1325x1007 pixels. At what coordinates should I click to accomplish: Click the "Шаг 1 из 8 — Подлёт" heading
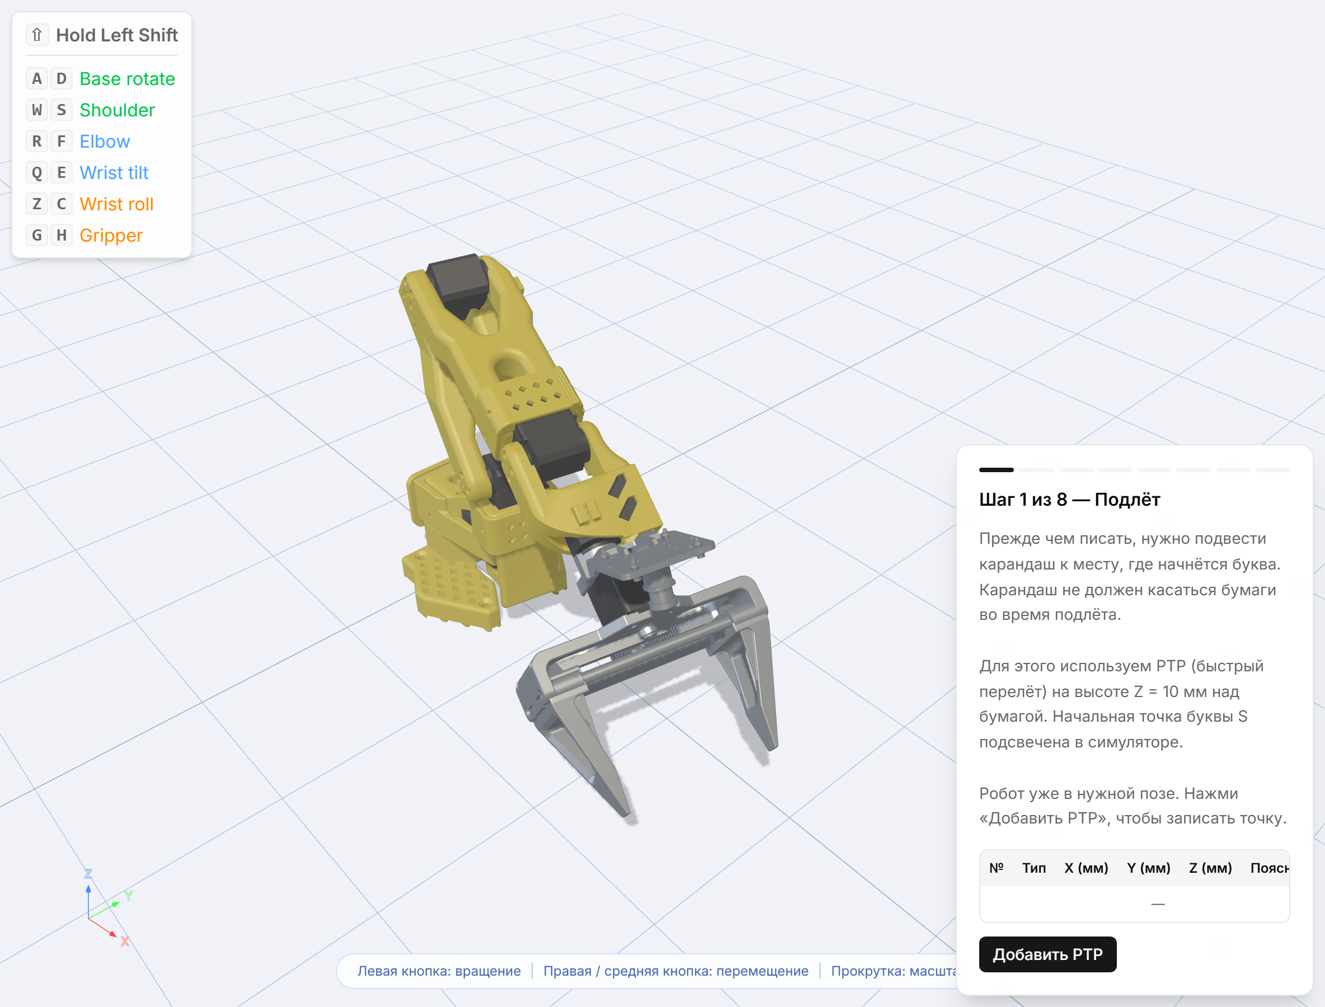pos(1070,499)
